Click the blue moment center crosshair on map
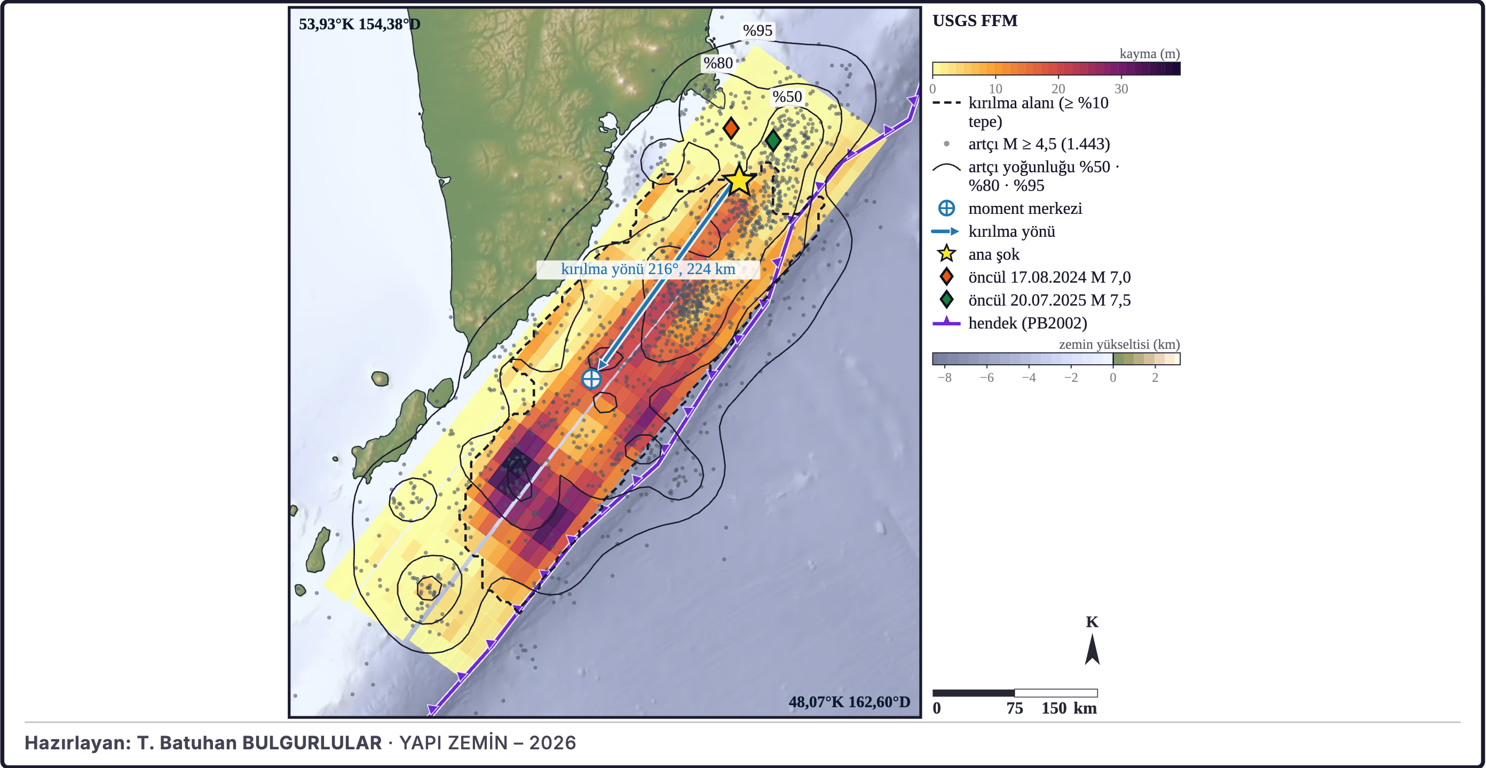Viewport: 1486px width, 768px height. click(591, 379)
